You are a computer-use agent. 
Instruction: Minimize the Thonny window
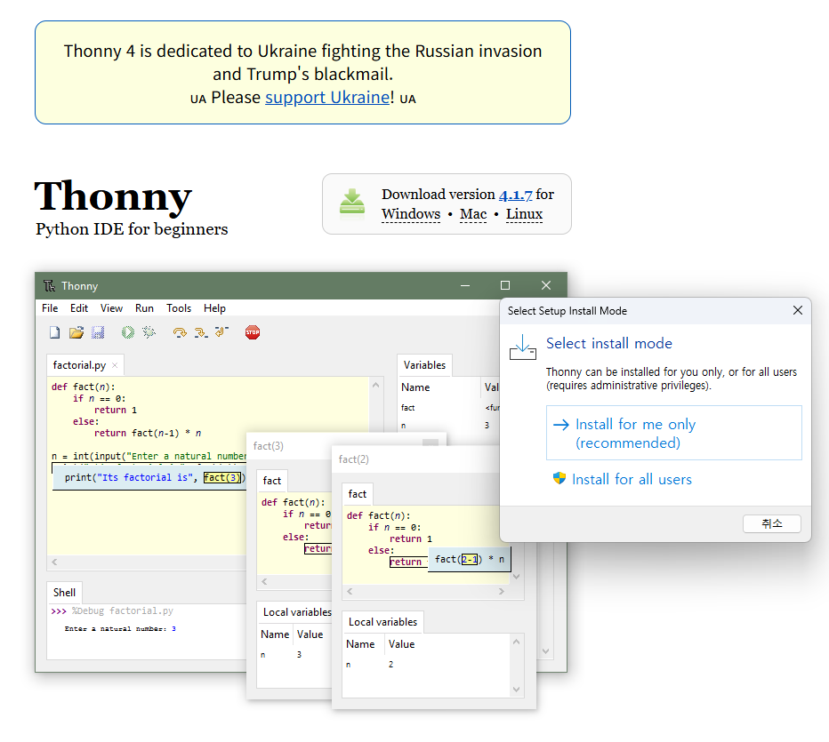(x=465, y=286)
